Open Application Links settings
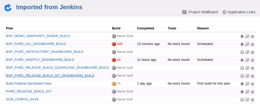 pyautogui.click(x=239, y=12)
